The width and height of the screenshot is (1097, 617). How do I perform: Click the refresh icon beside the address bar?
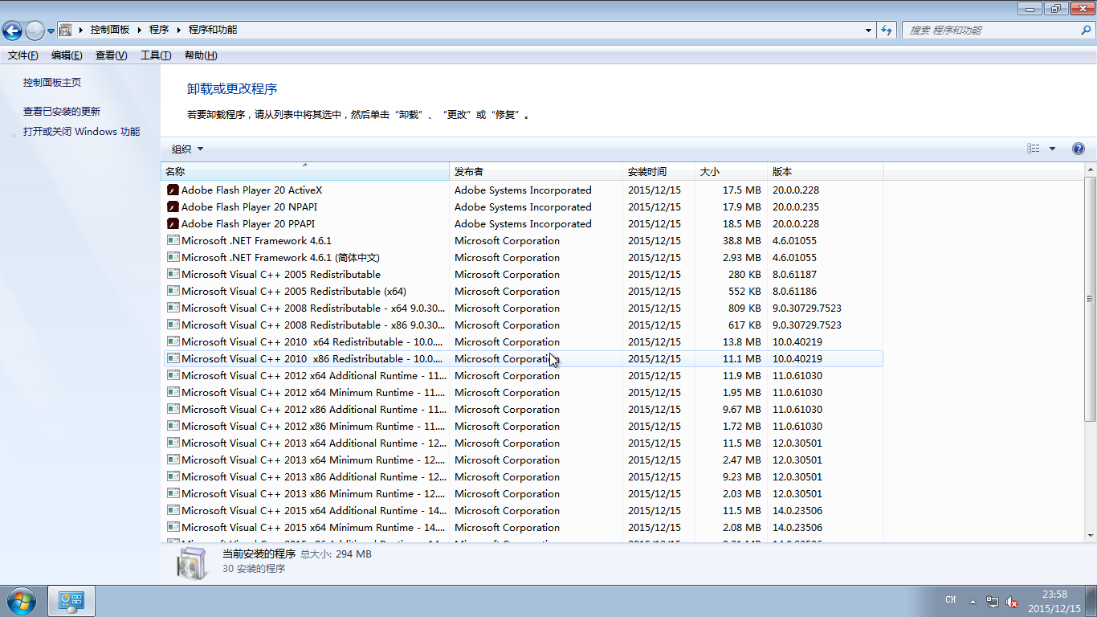887,31
